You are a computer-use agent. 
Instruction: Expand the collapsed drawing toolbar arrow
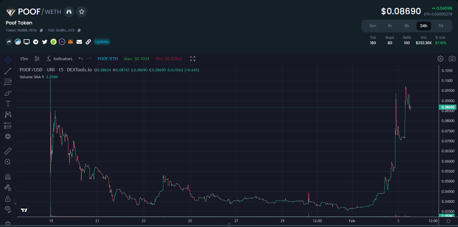pos(16,203)
